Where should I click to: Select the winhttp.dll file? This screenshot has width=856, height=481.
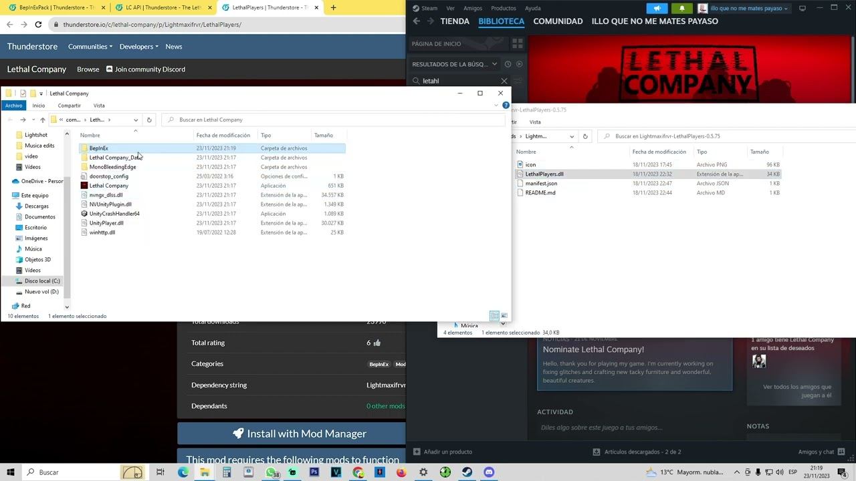click(x=102, y=232)
